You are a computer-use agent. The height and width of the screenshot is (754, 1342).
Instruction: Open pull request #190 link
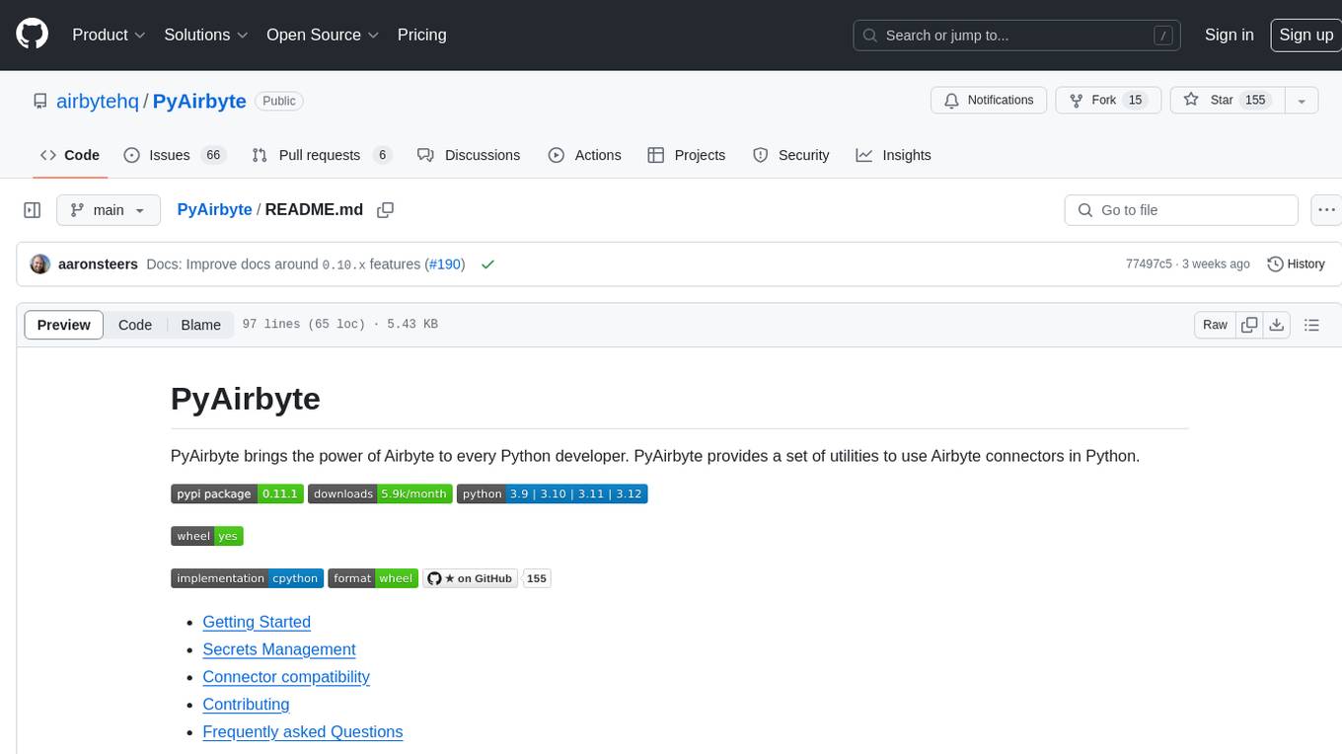[x=445, y=264]
